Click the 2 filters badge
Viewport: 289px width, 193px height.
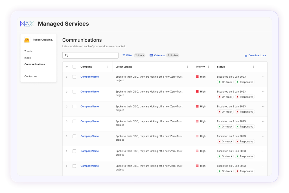tap(139, 55)
